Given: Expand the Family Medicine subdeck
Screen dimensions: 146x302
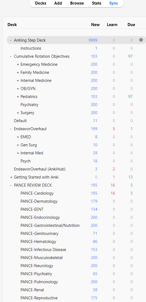Looking at the screenshot, I should point(18,72).
